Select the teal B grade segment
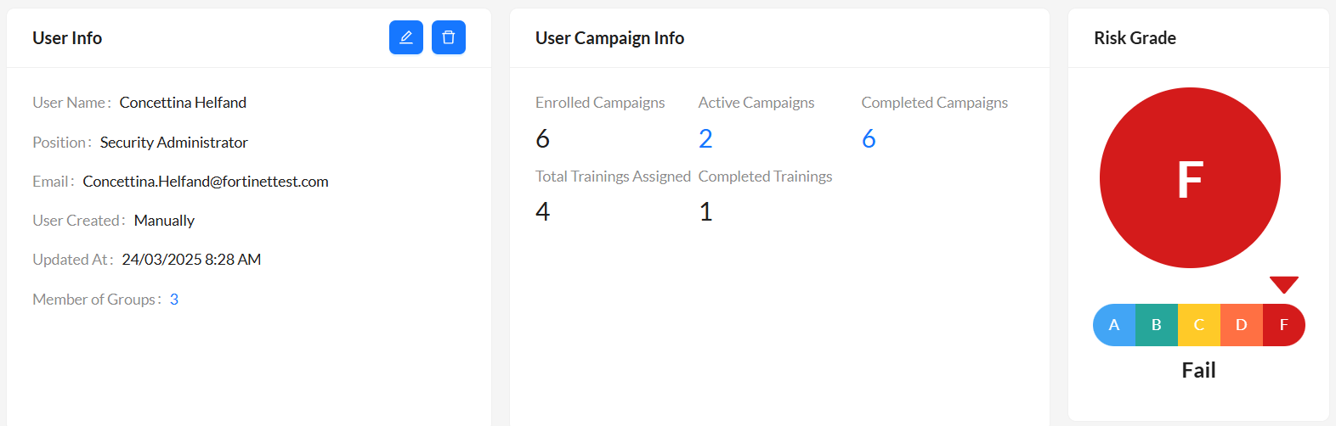Screen dimensions: 1336x426 (x=1157, y=325)
